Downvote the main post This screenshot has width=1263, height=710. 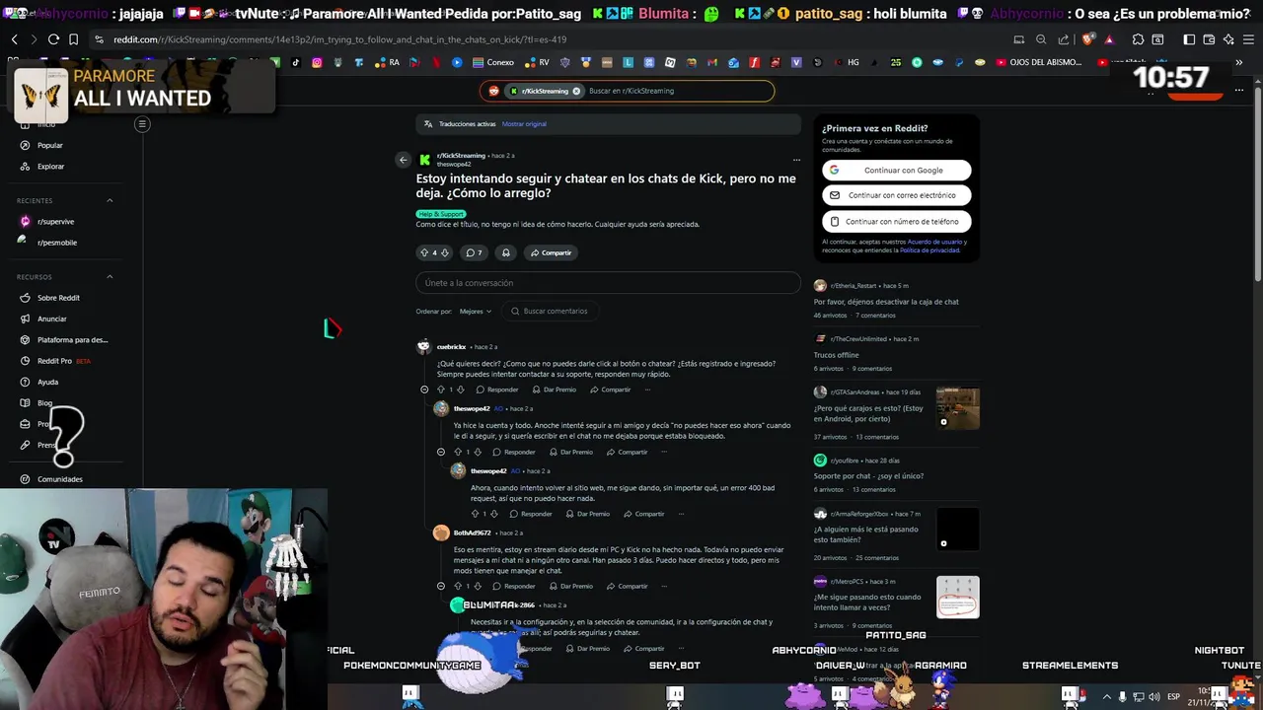tap(444, 252)
